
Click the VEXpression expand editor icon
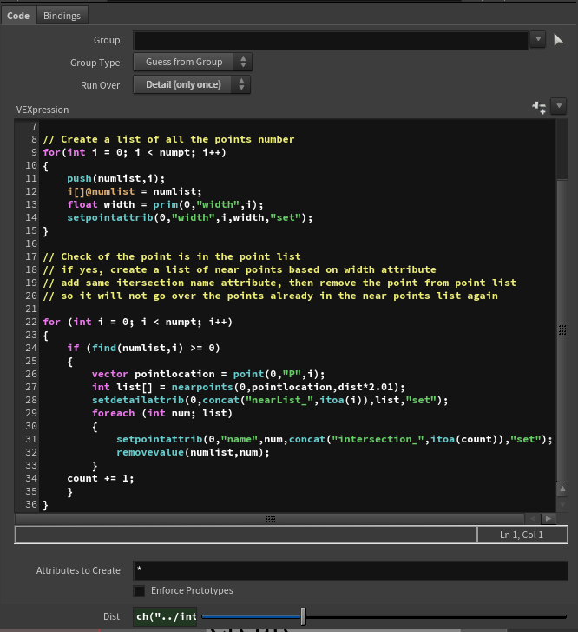point(539,107)
